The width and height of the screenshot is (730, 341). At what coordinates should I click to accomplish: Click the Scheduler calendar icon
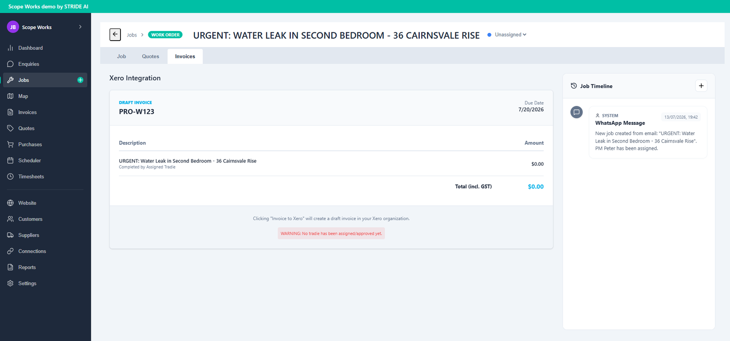[10, 161]
